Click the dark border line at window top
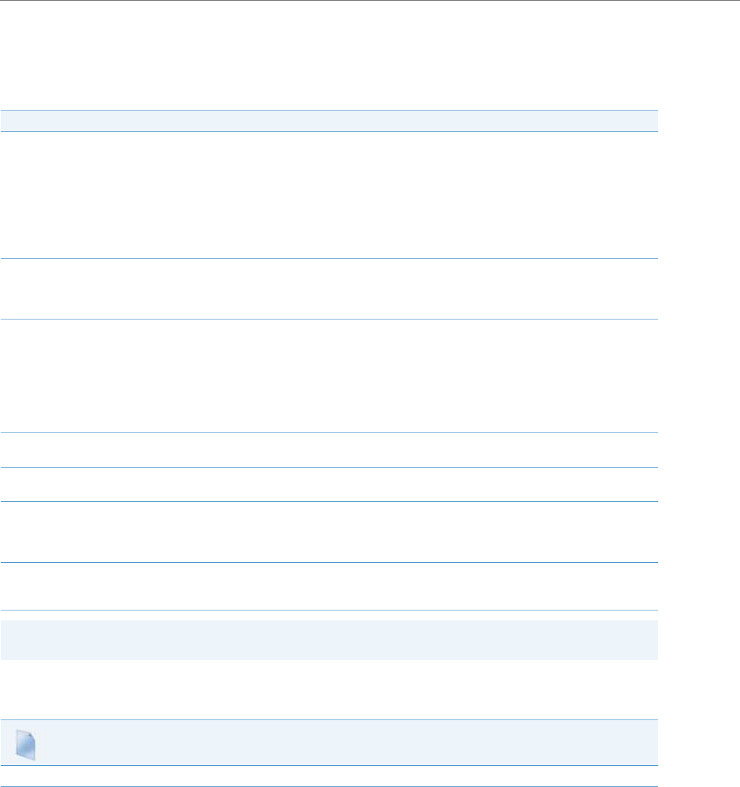This screenshot has width=740, height=787. click(x=370, y=1)
